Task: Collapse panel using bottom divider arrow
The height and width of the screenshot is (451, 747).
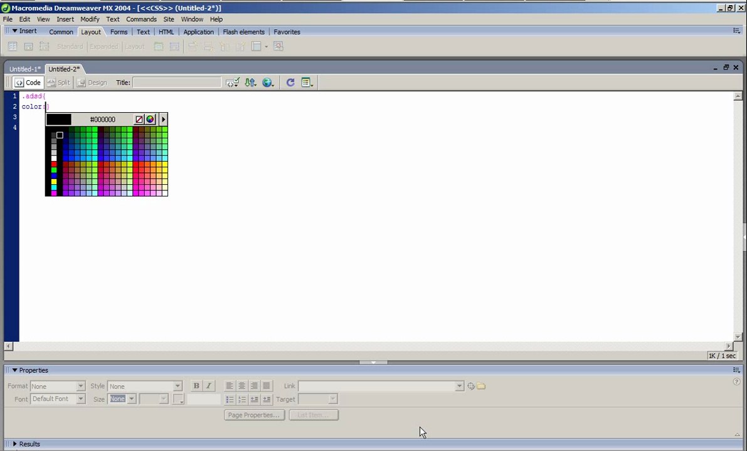Action: (x=373, y=362)
